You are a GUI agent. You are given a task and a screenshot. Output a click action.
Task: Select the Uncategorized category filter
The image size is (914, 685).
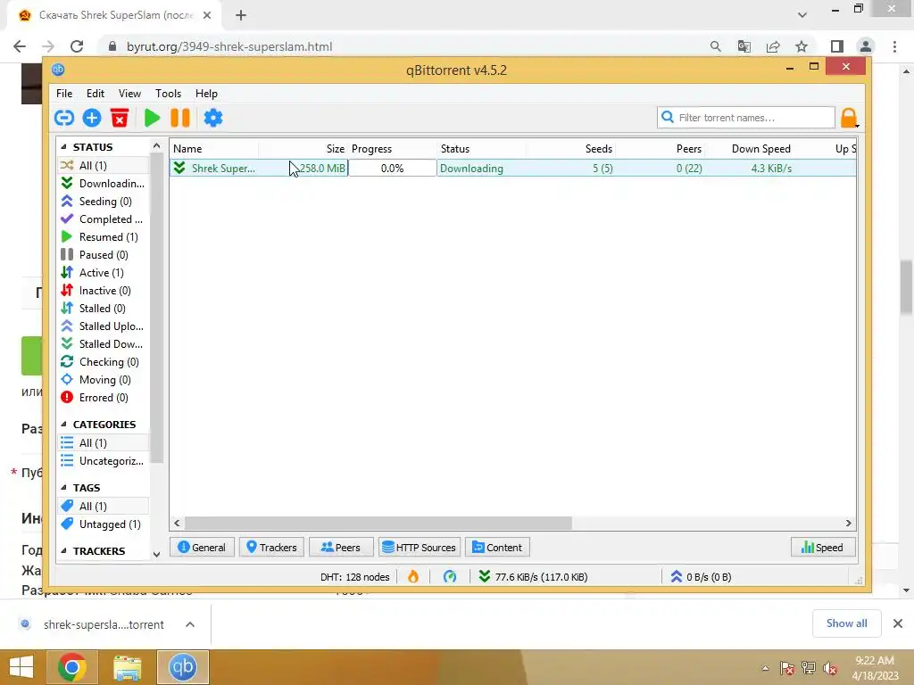point(104,461)
